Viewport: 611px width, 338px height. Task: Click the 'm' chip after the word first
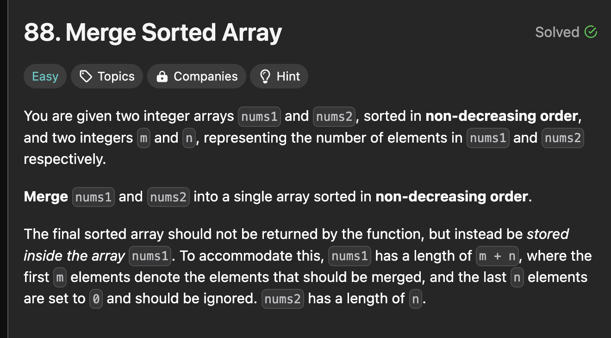[60, 277]
